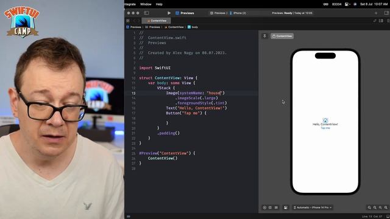Run the project with the play button
This screenshot has height=219, width=390.
(169, 13)
